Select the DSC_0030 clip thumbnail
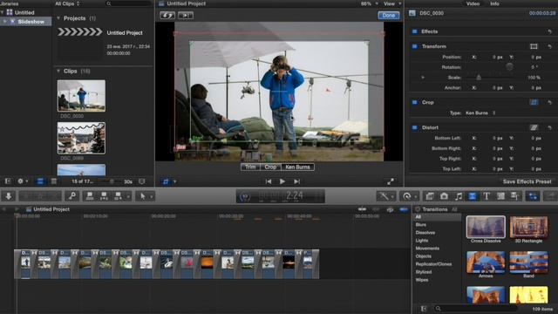Screen dimensions: 558x314 (x=81, y=96)
